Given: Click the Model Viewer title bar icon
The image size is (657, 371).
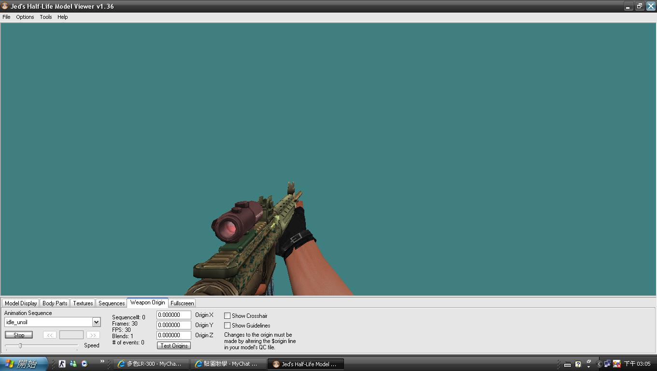Looking at the screenshot, I should (x=5, y=6).
